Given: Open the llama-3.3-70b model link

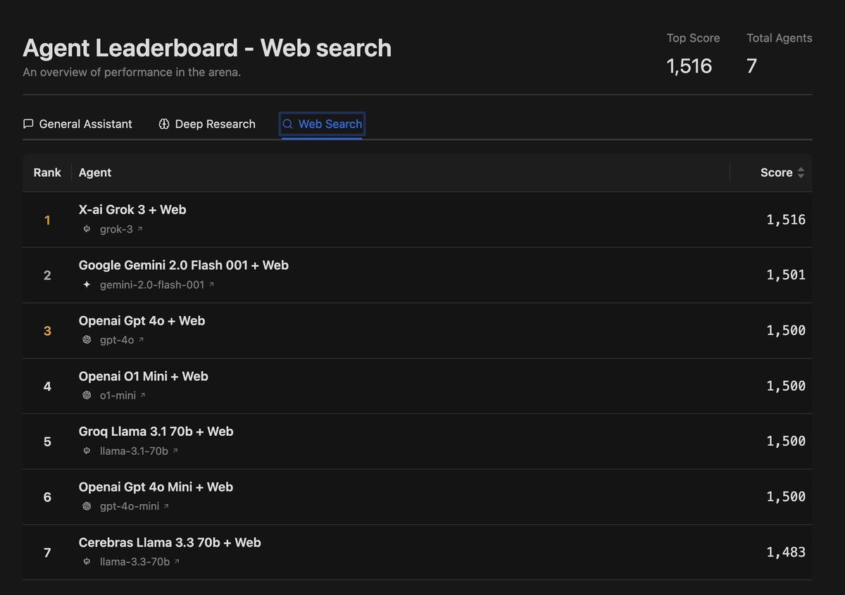Looking at the screenshot, I should (x=134, y=562).
